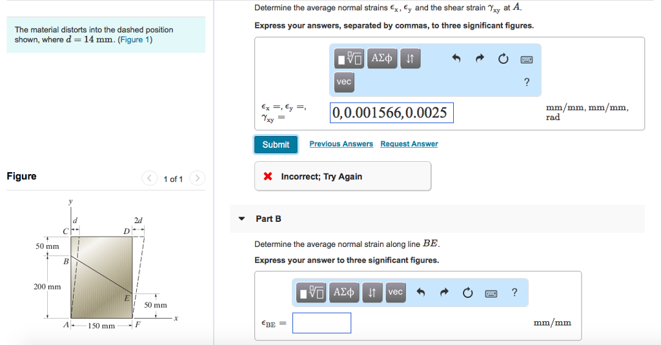Open help question mark in Part B toolbar
Image resolution: width=661 pixels, height=345 pixels.
point(514,292)
